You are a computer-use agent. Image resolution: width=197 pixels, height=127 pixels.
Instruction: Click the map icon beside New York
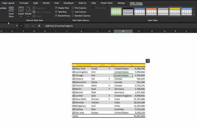(74, 69)
